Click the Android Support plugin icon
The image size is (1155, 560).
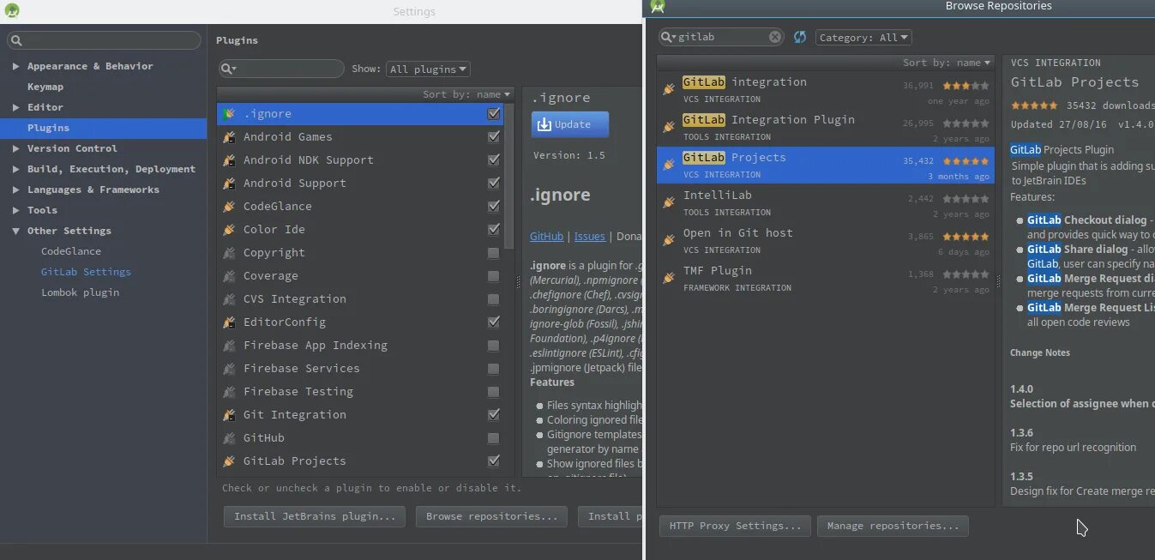[x=229, y=184]
